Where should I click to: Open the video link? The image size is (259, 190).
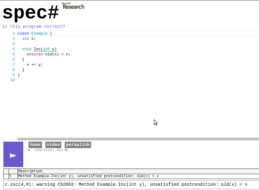click(x=53, y=145)
